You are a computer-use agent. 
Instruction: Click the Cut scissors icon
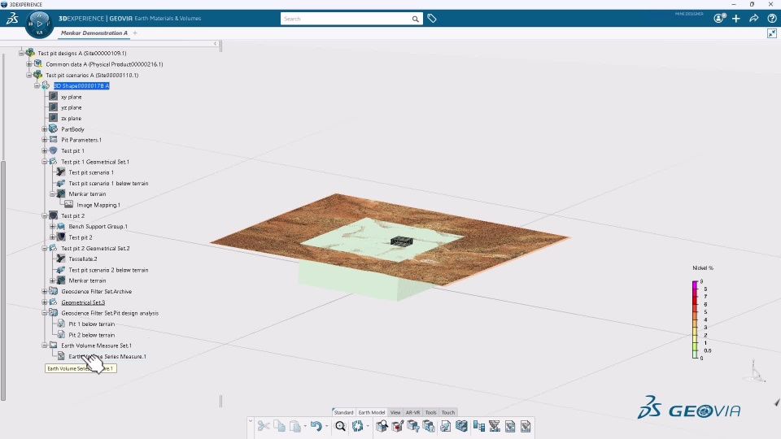(x=264, y=426)
